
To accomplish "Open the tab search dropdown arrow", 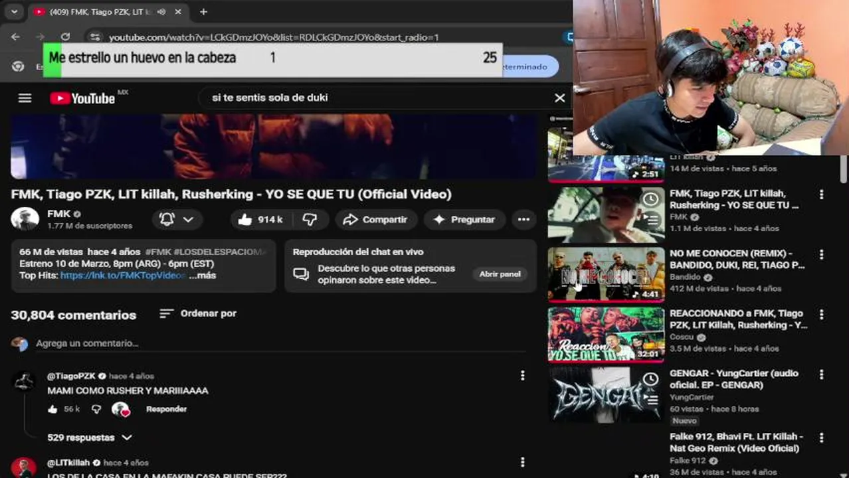I will (x=14, y=11).
